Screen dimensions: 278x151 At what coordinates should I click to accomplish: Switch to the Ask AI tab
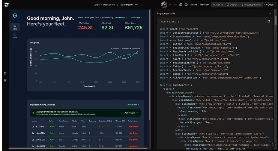click(x=218, y=4)
